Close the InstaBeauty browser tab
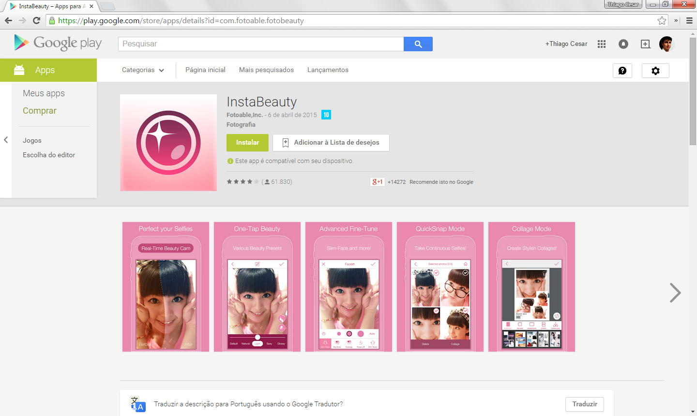Screen dimensions: 697x416 coord(91,6)
